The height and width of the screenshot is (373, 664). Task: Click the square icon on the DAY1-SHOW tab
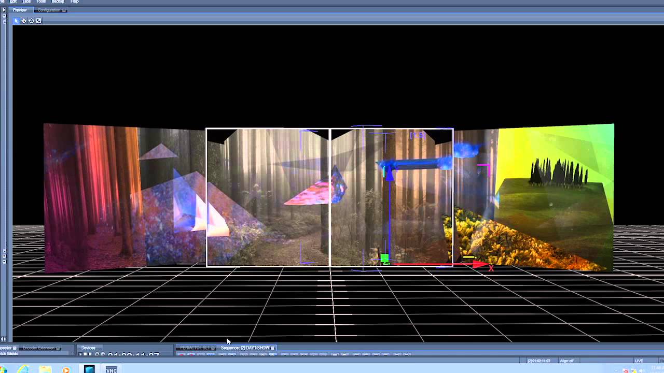[x=273, y=348]
